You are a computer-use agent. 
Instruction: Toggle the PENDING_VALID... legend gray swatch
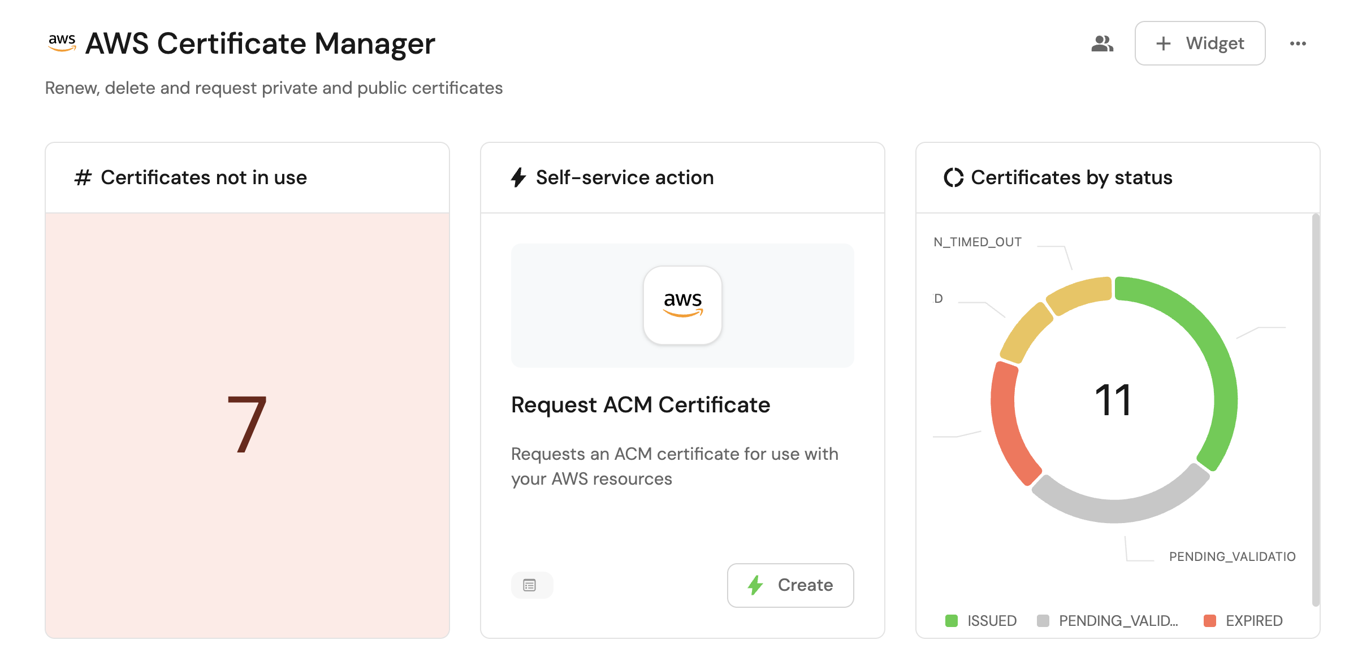coord(1043,621)
